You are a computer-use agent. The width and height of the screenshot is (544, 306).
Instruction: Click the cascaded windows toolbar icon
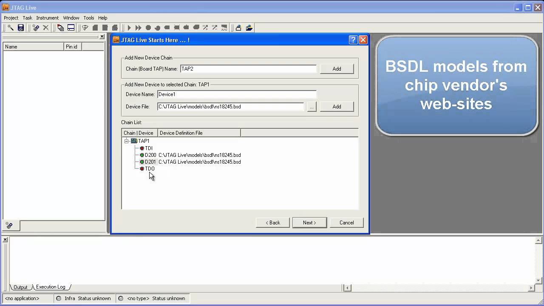[61, 28]
